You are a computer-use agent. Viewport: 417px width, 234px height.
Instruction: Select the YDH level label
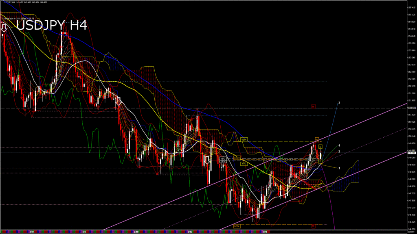pos(244,139)
